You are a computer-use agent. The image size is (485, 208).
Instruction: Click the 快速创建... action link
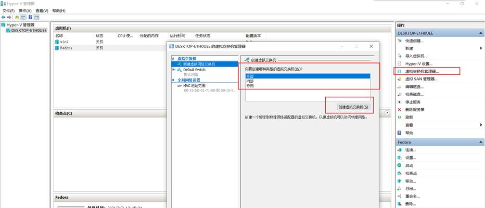tap(414, 41)
